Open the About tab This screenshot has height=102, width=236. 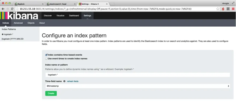[42, 23]
